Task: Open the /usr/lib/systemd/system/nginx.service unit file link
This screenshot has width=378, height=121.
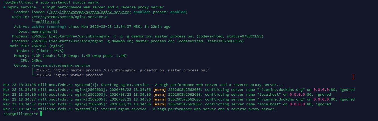Action: [x=89, y=12]
